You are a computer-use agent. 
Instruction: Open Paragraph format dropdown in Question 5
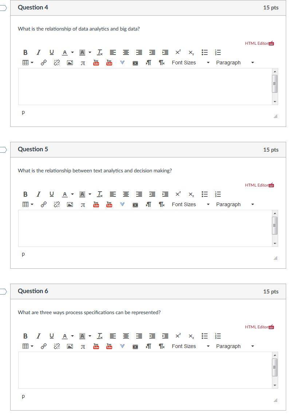click(235, 205)
